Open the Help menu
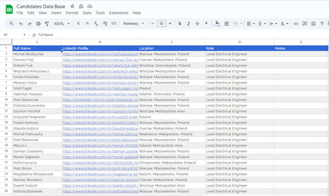329x196 pixels. [x=136, y=13]
